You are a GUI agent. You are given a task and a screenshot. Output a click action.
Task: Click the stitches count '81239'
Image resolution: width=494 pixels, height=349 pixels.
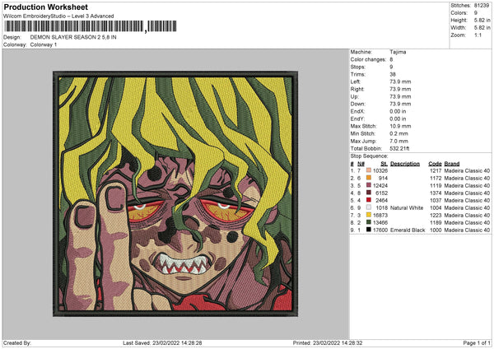[482, 6]
